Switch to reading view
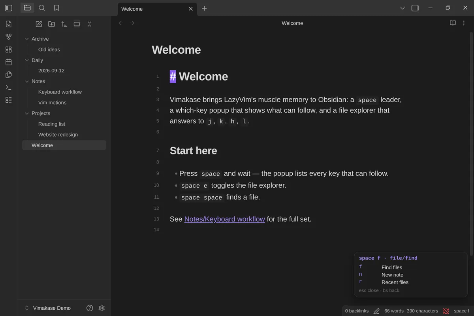The width and height of the screenshot is (474, 316). tap(453, 23)
